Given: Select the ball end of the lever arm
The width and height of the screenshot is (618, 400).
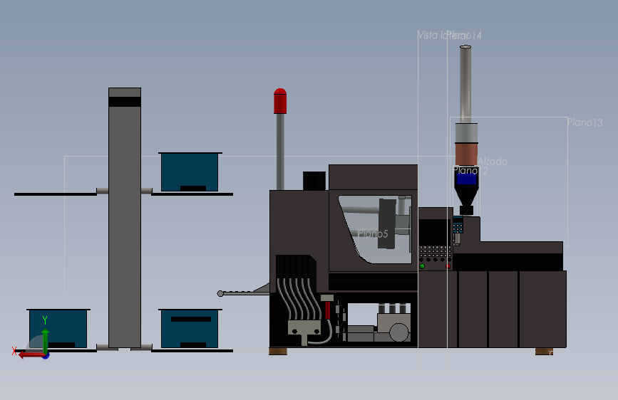Looking at the screenshot, I should click(220, 293).
